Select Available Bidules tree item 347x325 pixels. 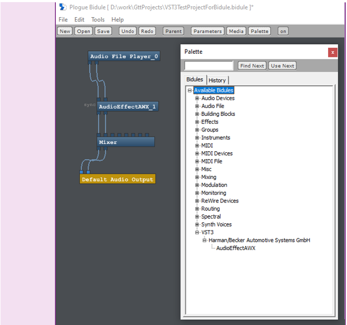click(x=213, y=90)
